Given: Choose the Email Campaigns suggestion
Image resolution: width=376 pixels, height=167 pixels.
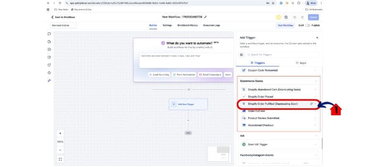Looking at the screenshot, I should [x=210, y=75].
